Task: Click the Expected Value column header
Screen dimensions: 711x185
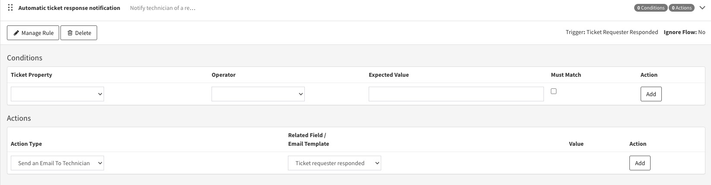Action: pyautogui.click(x=389, y=75)
